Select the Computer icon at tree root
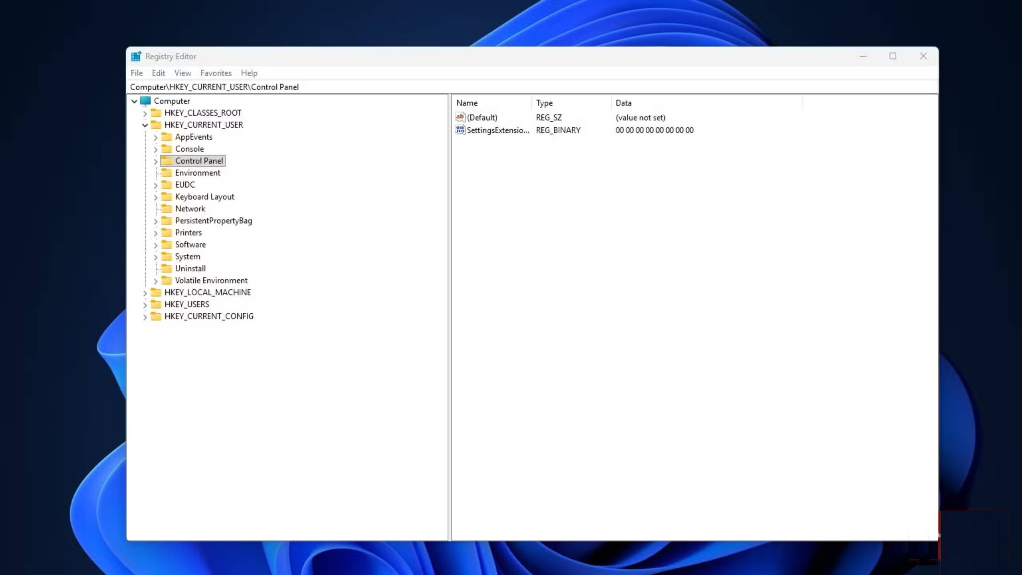This screenshot has height=575, width=1022. 146,101
